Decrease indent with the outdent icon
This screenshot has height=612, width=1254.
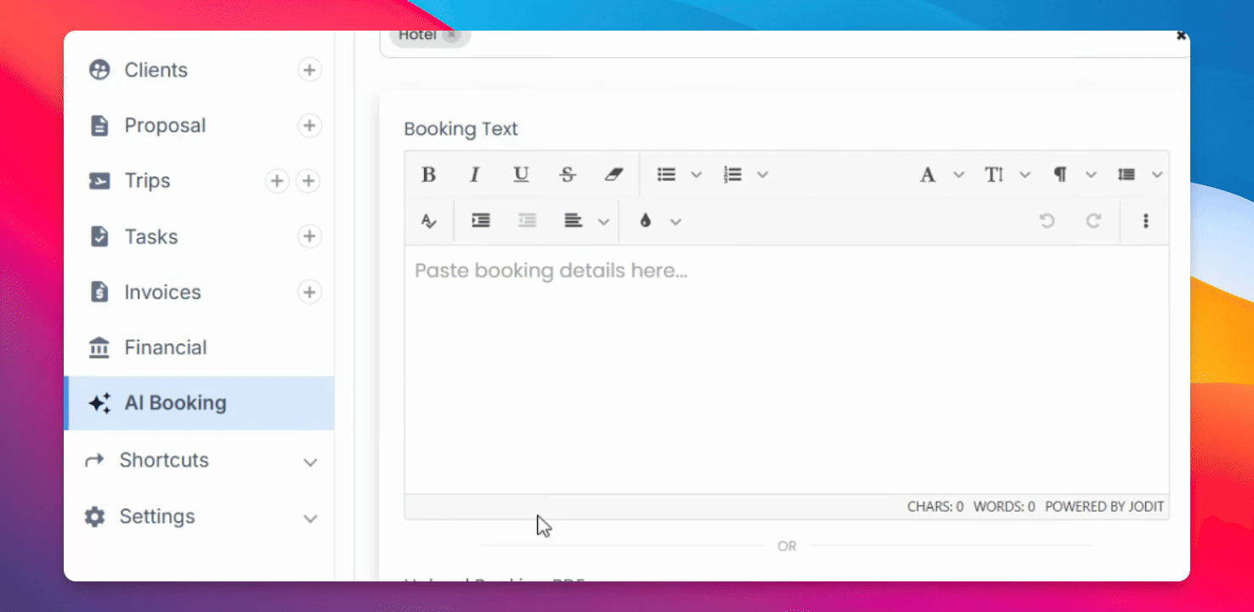tap(528, 221)
